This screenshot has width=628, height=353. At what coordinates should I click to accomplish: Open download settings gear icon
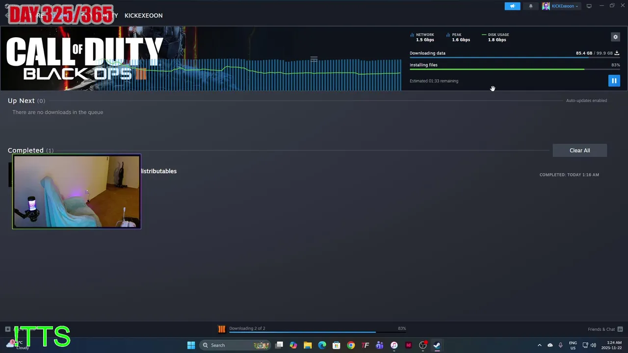(615, 37)
